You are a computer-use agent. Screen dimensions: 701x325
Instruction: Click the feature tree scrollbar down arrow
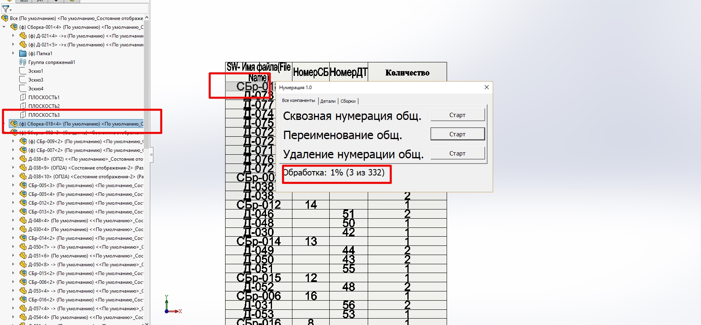(x=147, y=323)
